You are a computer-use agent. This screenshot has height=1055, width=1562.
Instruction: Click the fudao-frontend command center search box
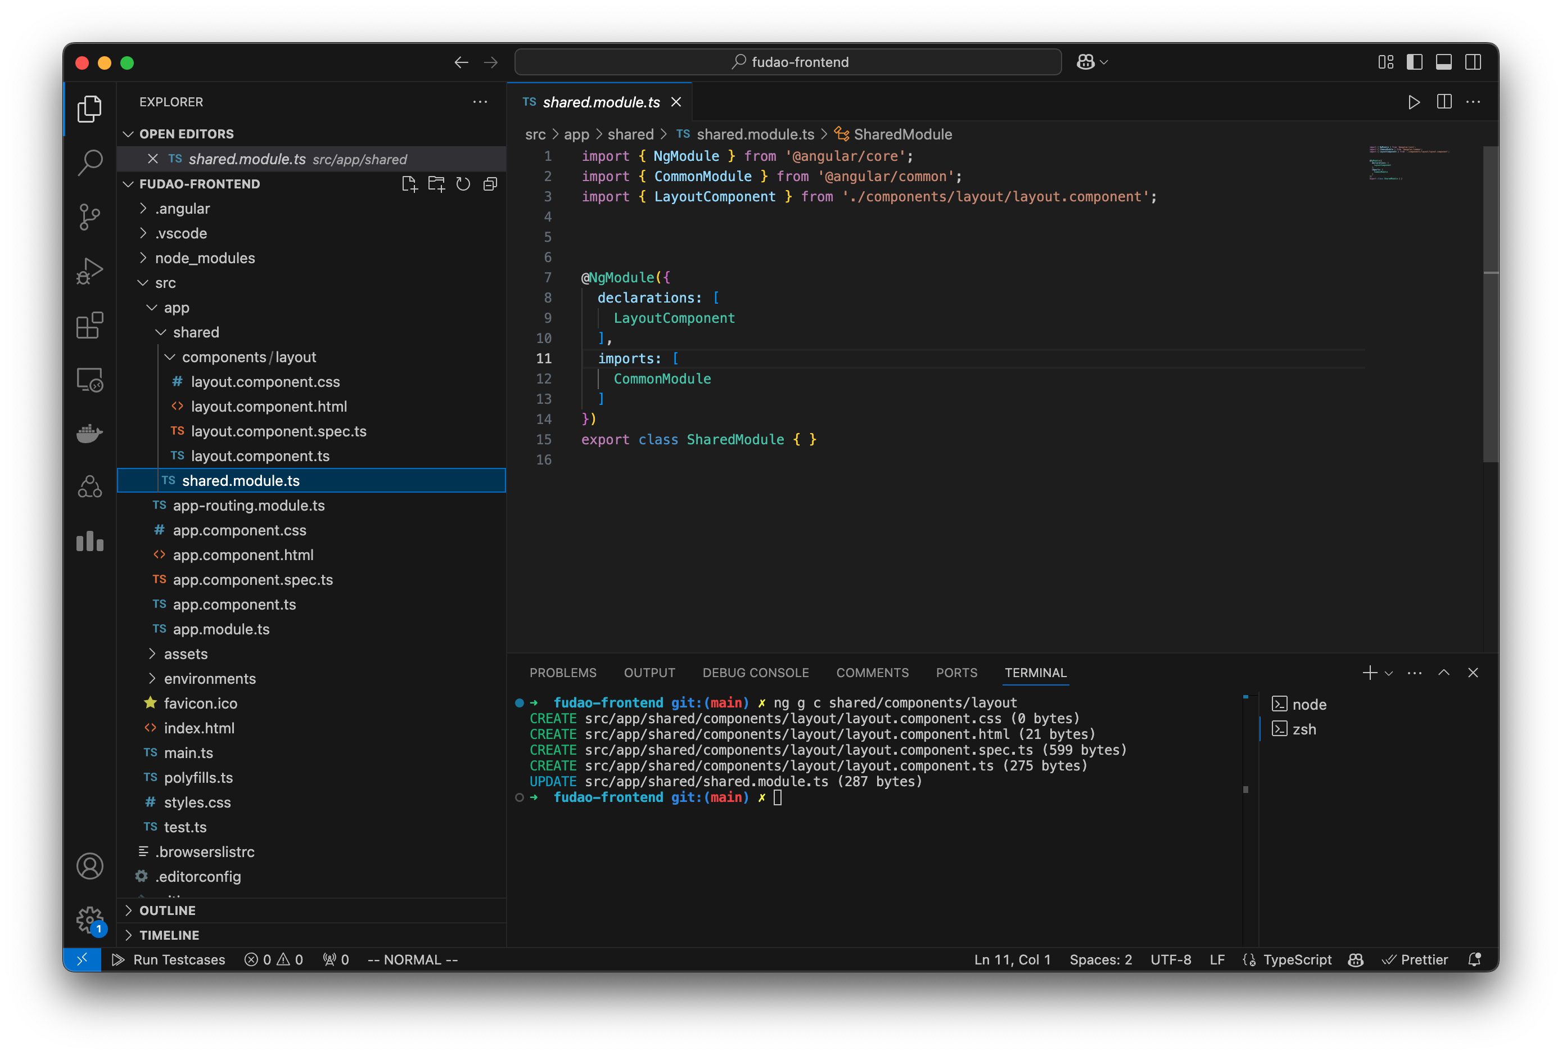[788, 62]
